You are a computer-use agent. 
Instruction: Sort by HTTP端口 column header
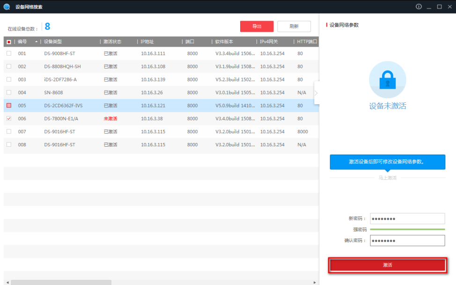[307, 42]
